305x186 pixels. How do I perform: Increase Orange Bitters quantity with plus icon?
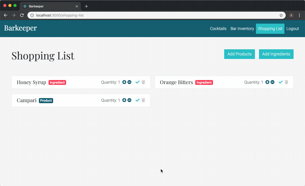267,82
